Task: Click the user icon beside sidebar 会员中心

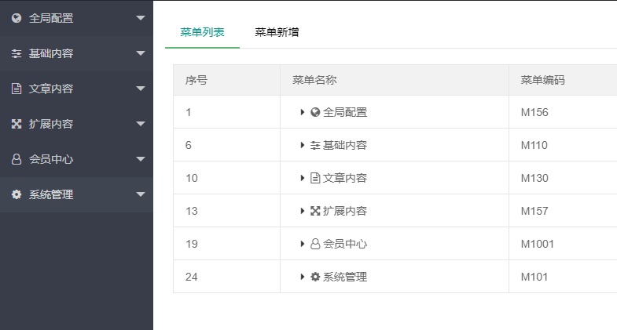Action: click(x=17, y=159)
